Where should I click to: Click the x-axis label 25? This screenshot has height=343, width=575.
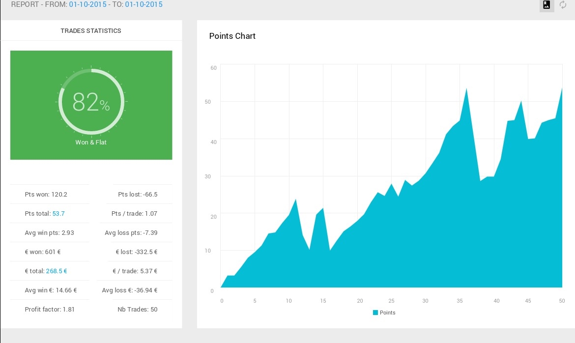coord(391,301)
